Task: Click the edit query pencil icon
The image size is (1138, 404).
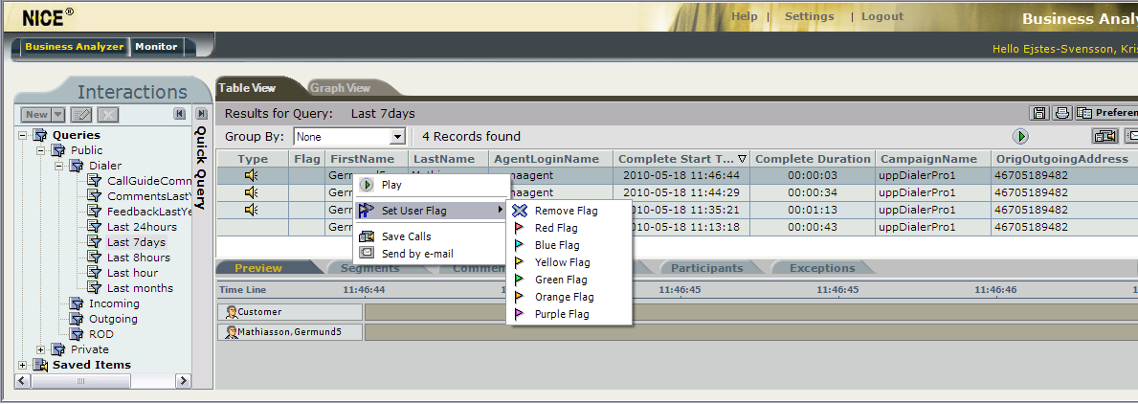Action: [81, 115]
